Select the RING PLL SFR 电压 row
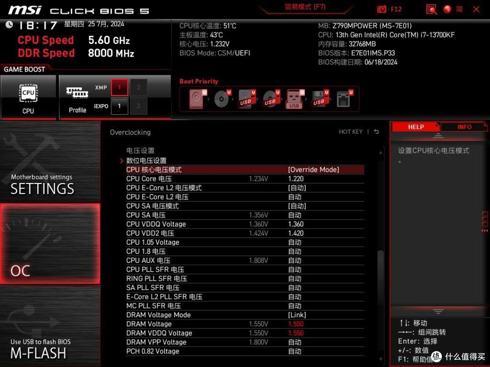Image resolution: width=490 pixels, height=367 pixels. [x=245, y=278]
